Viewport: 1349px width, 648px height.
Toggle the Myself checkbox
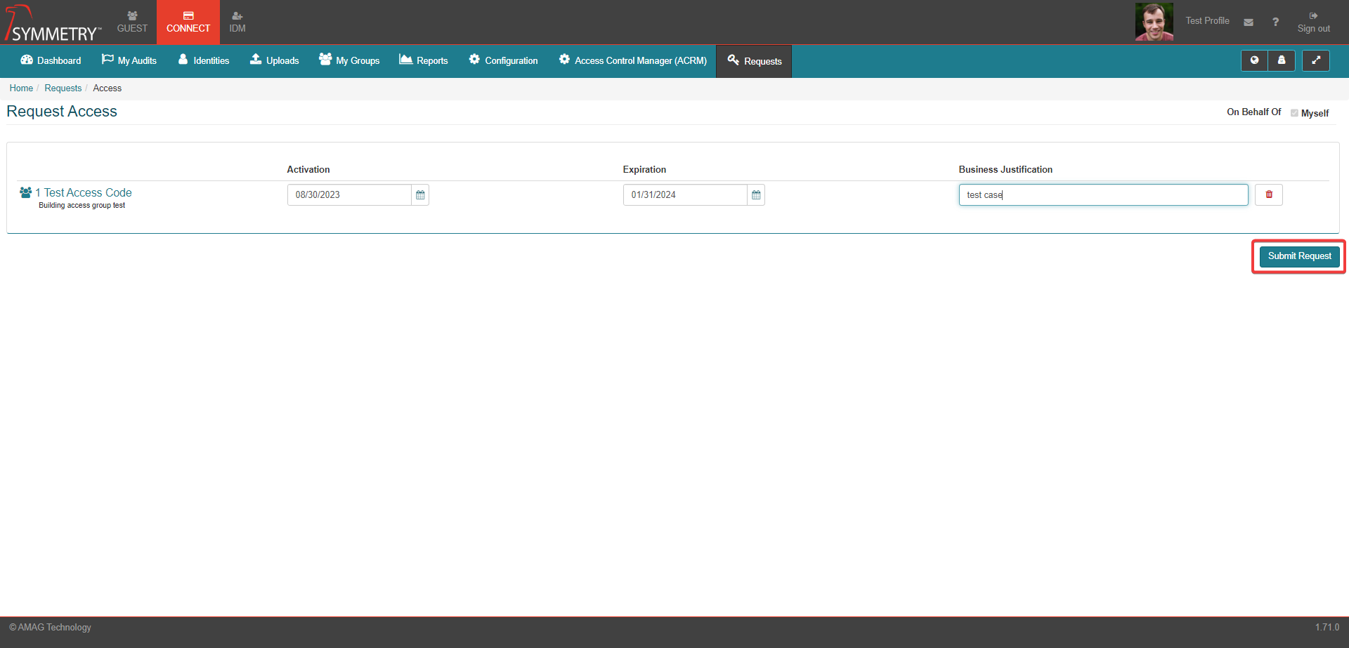[x=1294, y=113]
